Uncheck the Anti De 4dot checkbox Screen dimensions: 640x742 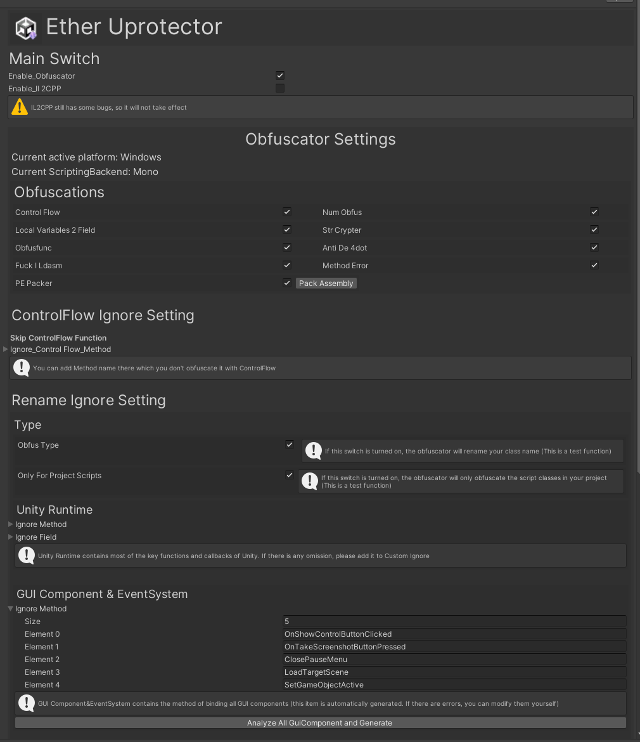(x=594, y=247)
